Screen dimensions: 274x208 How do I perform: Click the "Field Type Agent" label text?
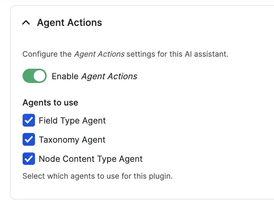(72, 121)
